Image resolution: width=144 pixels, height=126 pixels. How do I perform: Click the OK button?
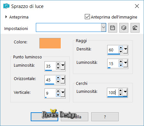(44, 117)
